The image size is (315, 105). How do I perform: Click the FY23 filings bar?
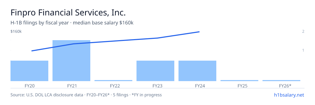click(155, 71)
